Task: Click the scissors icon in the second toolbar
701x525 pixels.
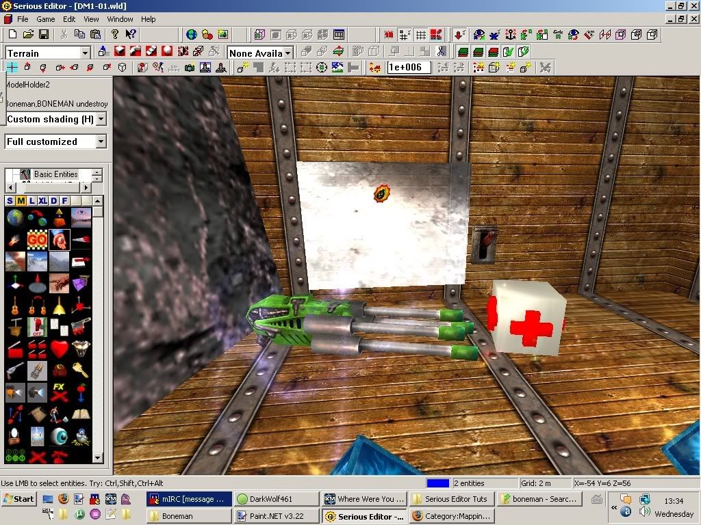Action: (x=441, y=51)
